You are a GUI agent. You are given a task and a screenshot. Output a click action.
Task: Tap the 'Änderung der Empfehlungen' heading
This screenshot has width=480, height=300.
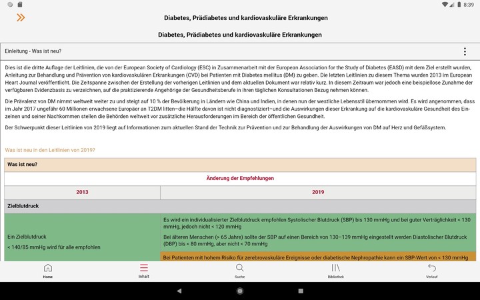click(x=240, y=178)
